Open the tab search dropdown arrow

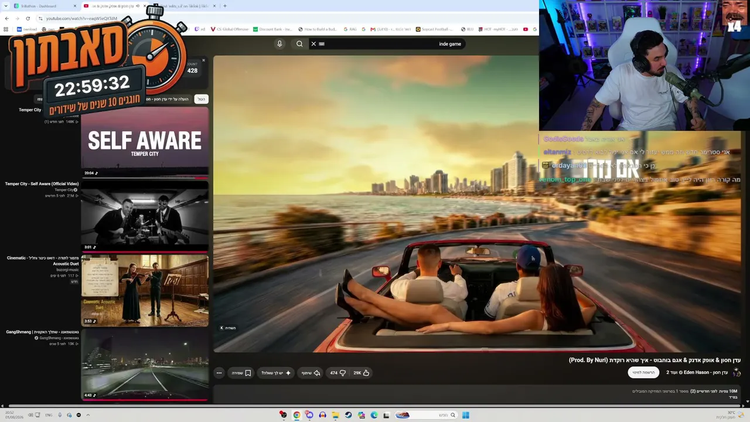pos(5,6)
